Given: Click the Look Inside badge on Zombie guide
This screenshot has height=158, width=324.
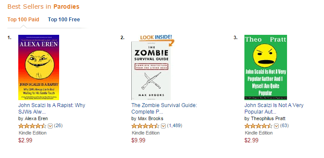Looking at the screenshot, I should [x=157, y=38].
